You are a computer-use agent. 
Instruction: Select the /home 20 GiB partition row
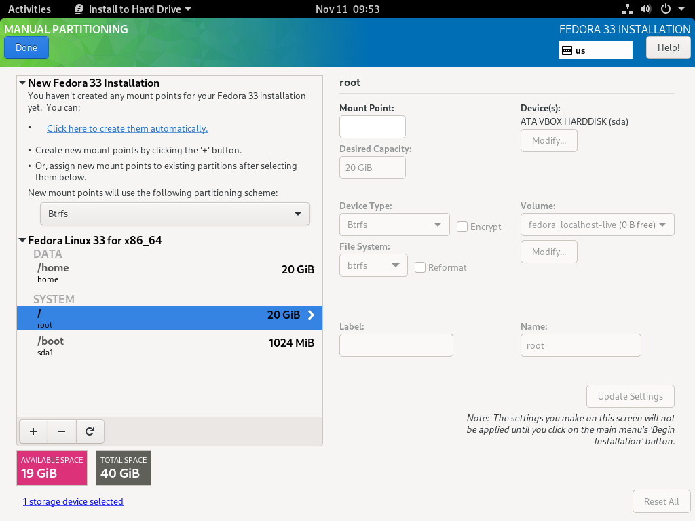coord(169,273)
